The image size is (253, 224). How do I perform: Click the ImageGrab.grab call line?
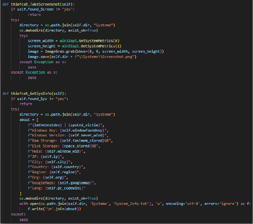(x=96, y=51)
